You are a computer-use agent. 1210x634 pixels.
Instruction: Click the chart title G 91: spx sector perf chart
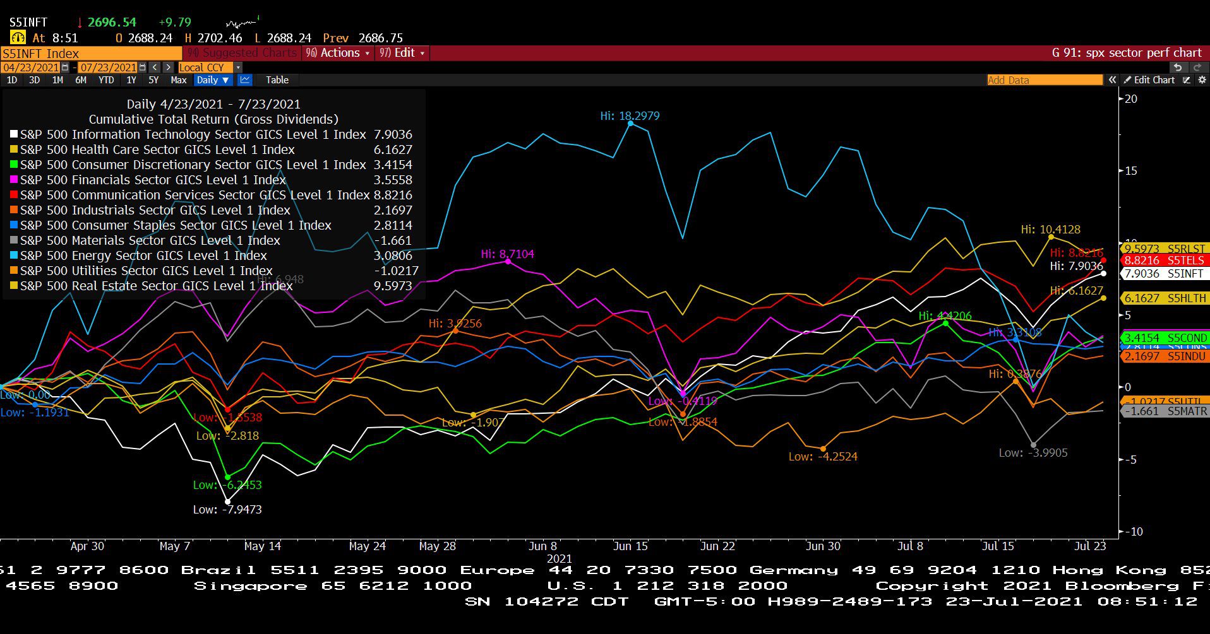pos(1127,53)
